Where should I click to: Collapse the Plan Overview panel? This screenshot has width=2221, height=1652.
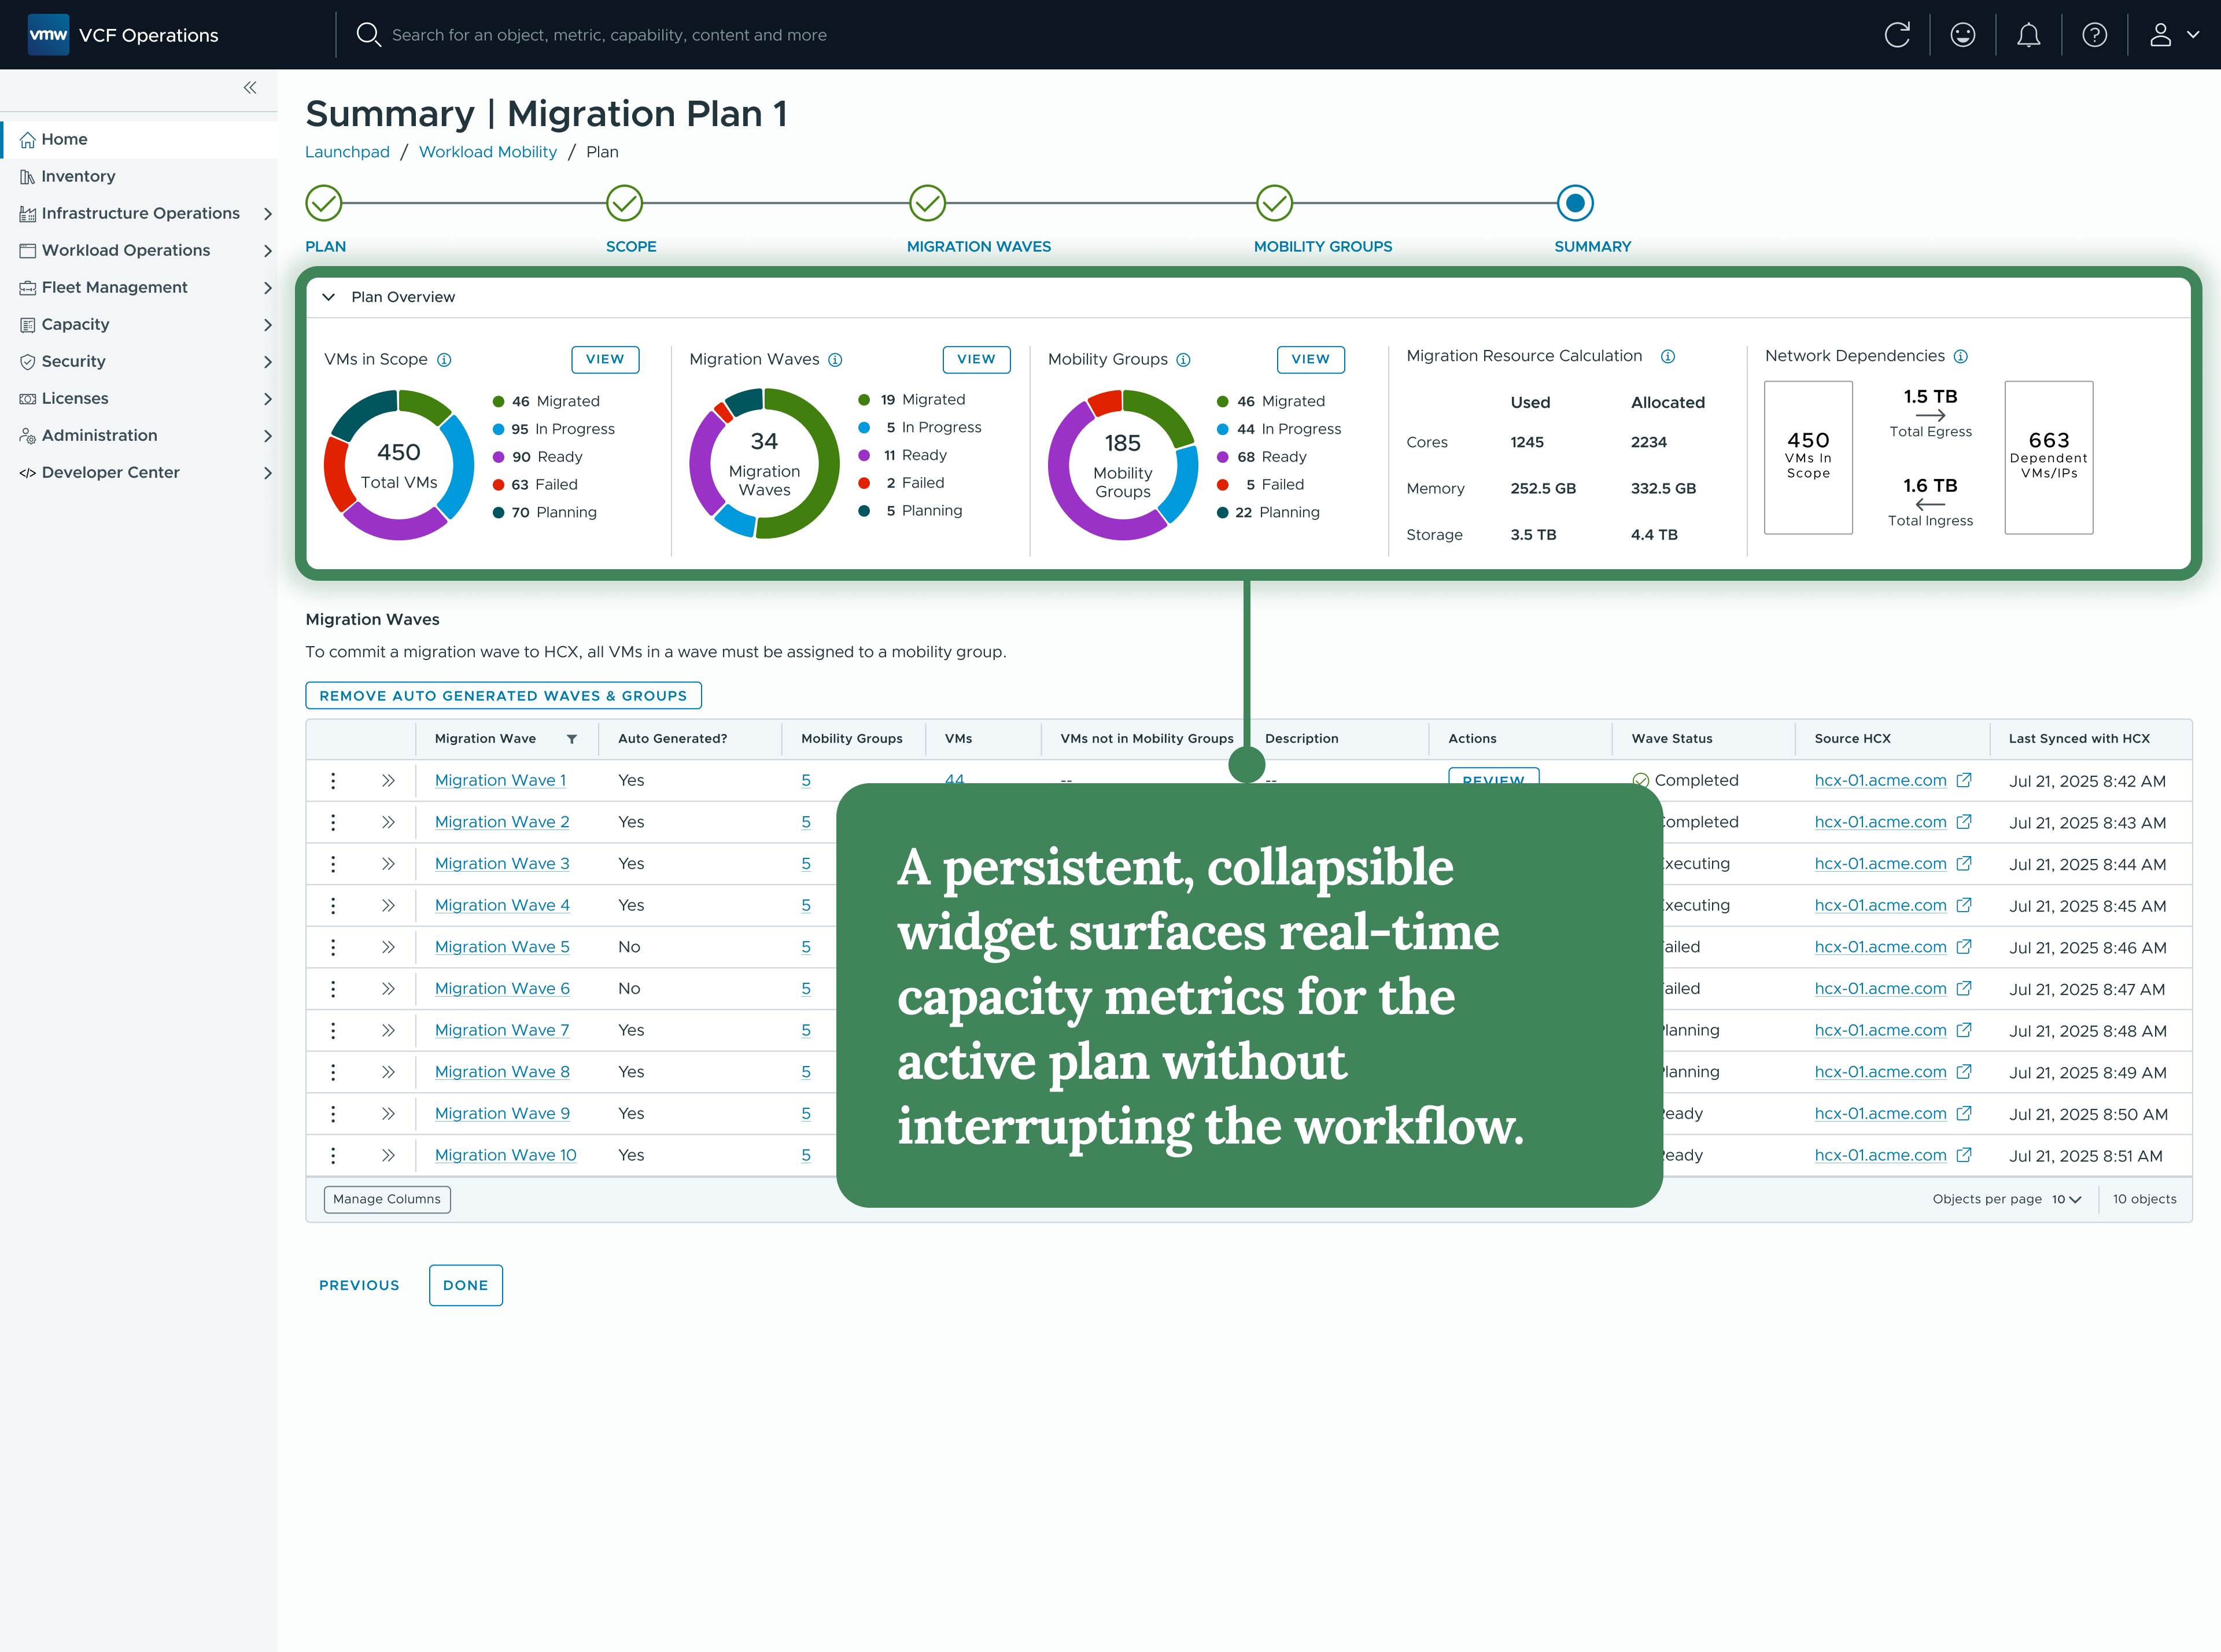click(x=328, y=297)
